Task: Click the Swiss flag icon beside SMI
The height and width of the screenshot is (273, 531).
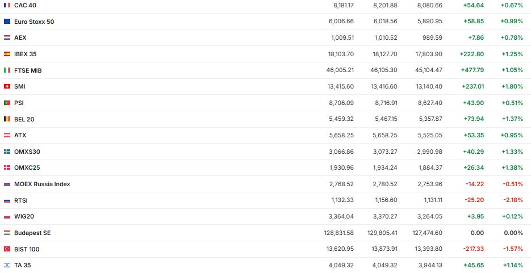Action: (x=7, y=86)
